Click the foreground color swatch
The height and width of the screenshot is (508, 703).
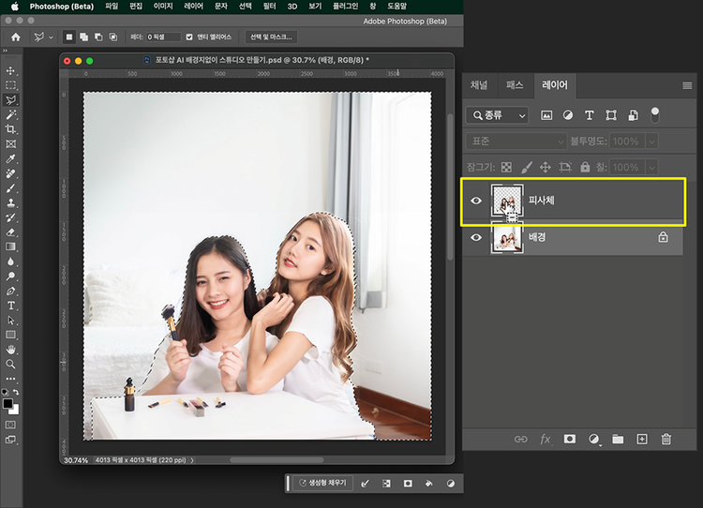coord(7,403)
